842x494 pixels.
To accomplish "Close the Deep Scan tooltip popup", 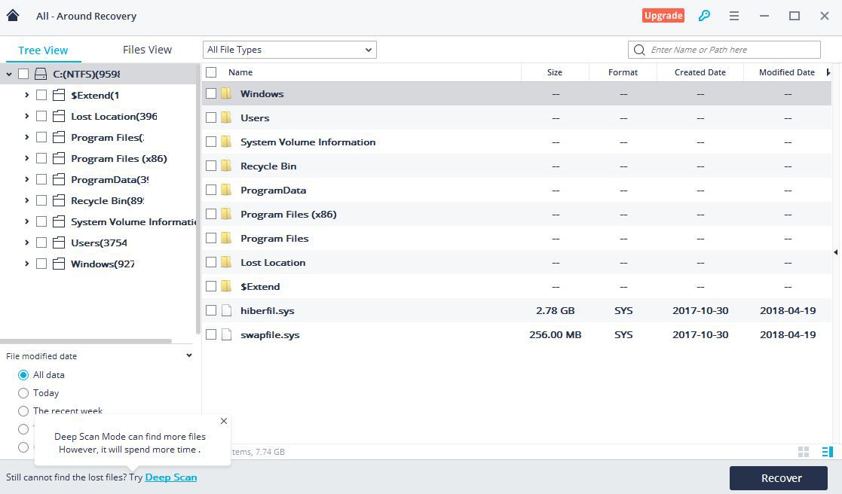I will tap(223, 421).
